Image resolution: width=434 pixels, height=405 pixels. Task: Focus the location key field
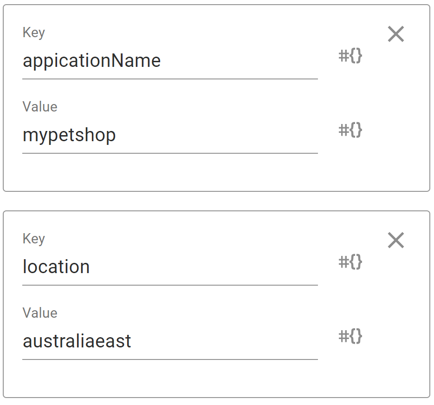(170, 267)
